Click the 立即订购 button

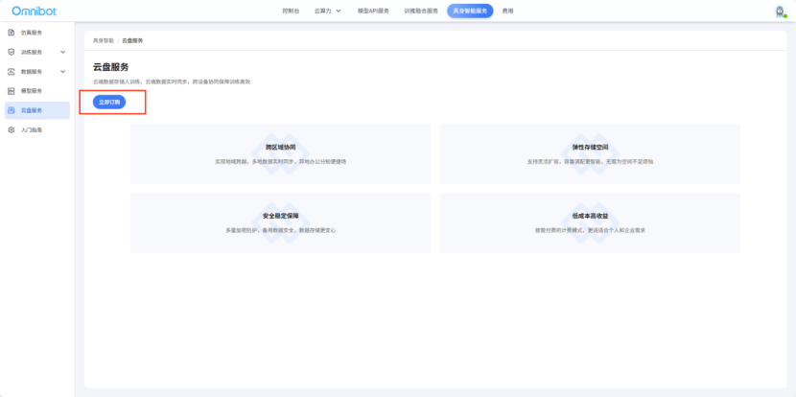(x=109, y=101)
